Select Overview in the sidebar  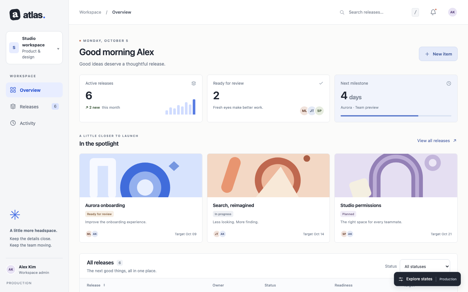[34, 90]
